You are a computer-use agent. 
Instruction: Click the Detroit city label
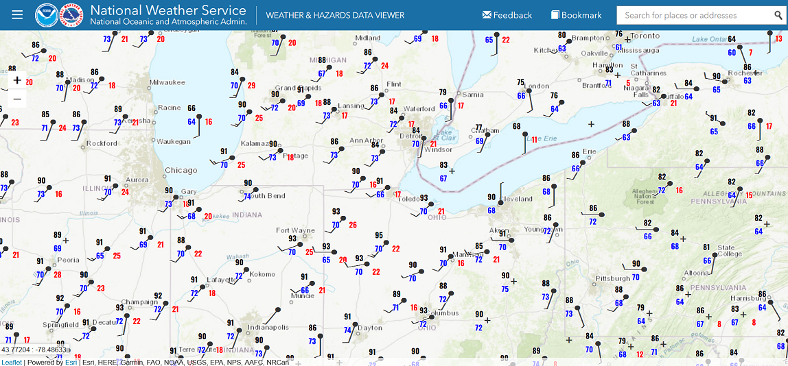[410, 136]
